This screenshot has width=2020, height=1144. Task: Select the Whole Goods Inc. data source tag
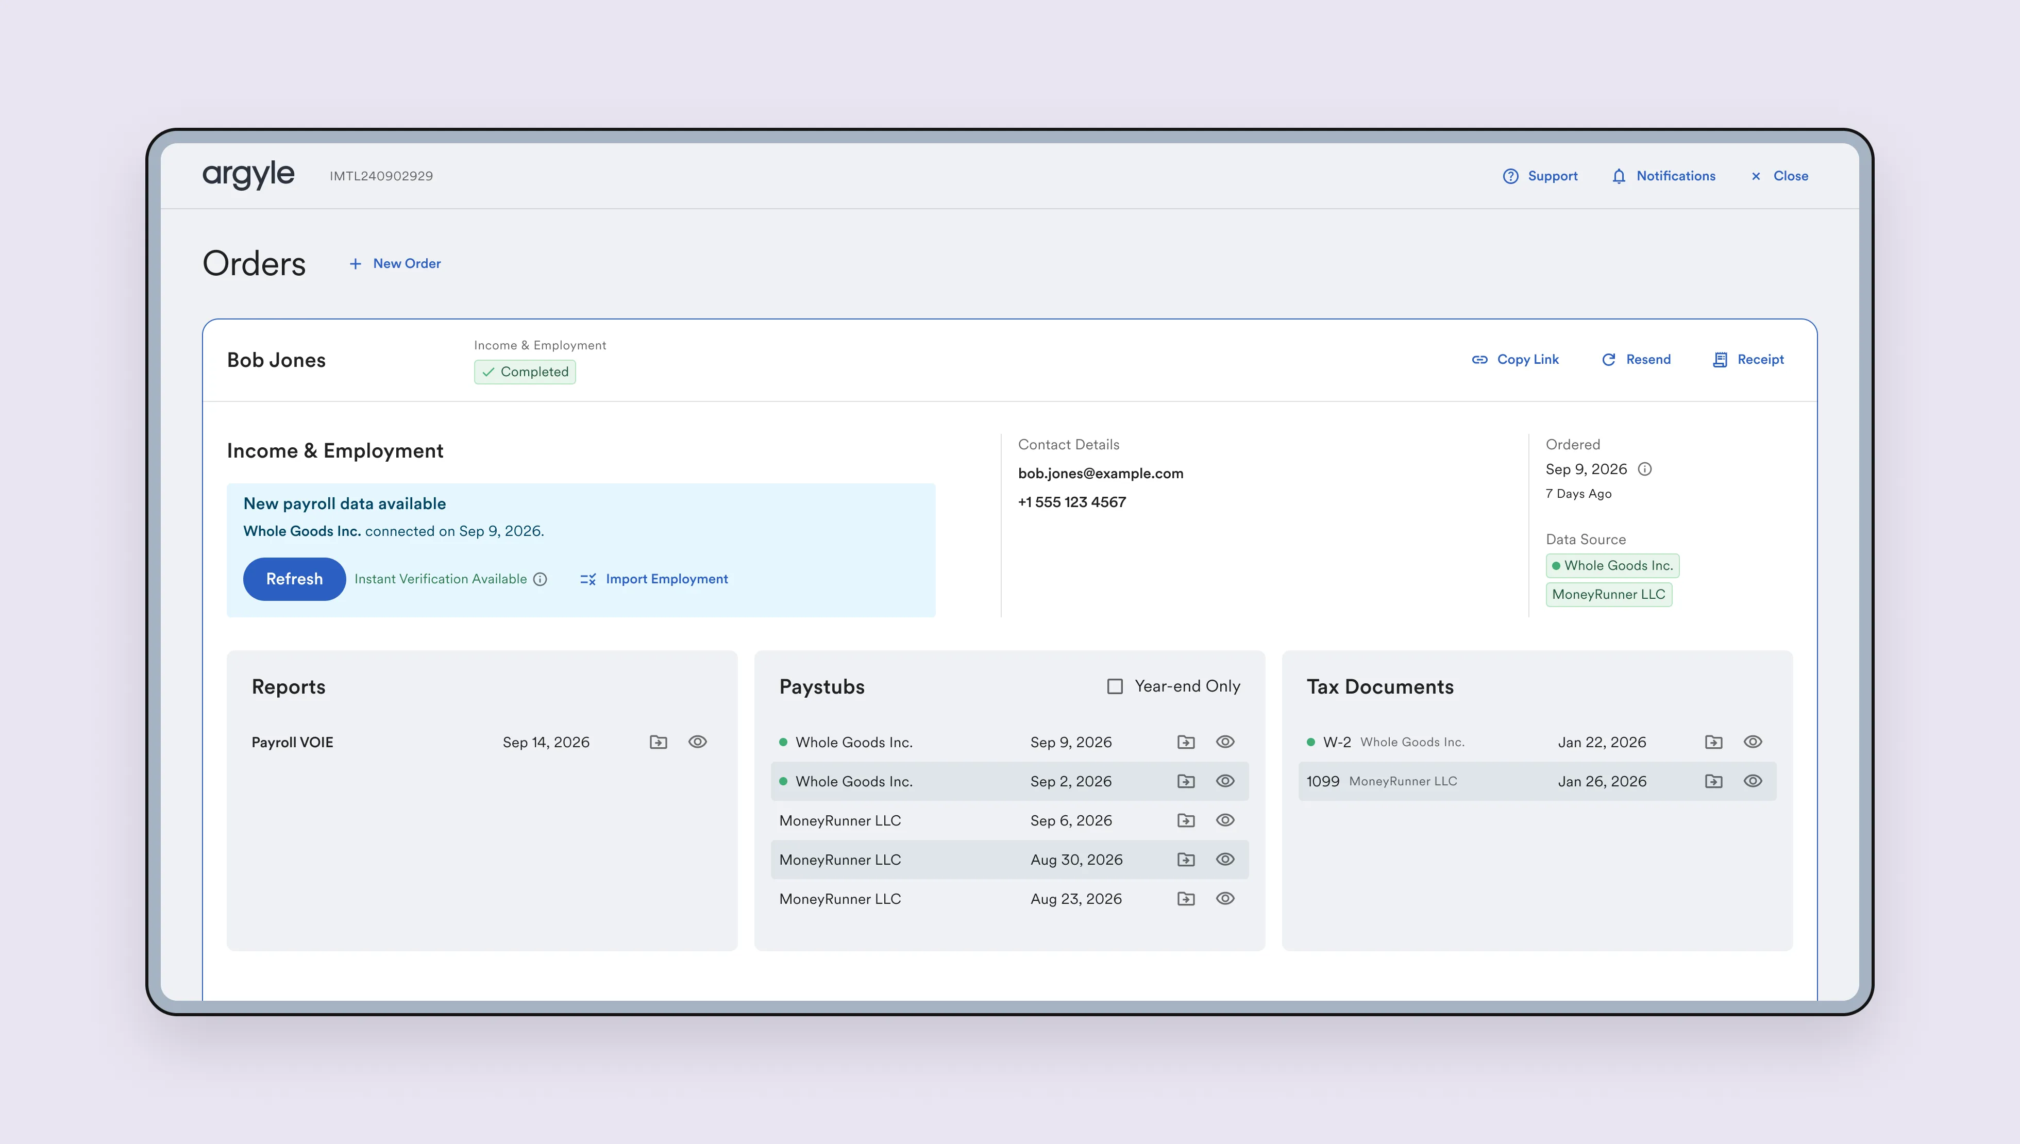point(1612,566)
